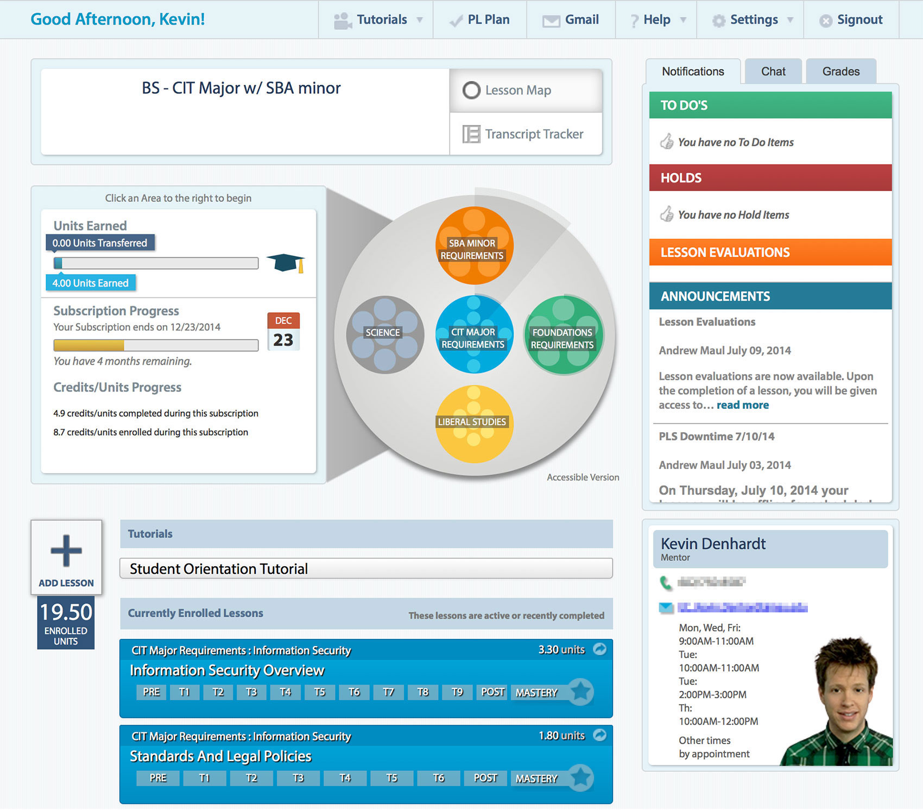This screenshot has width=923, height=810.
Task: Click the mentor email envelope icon
Action: pos(666,607)
